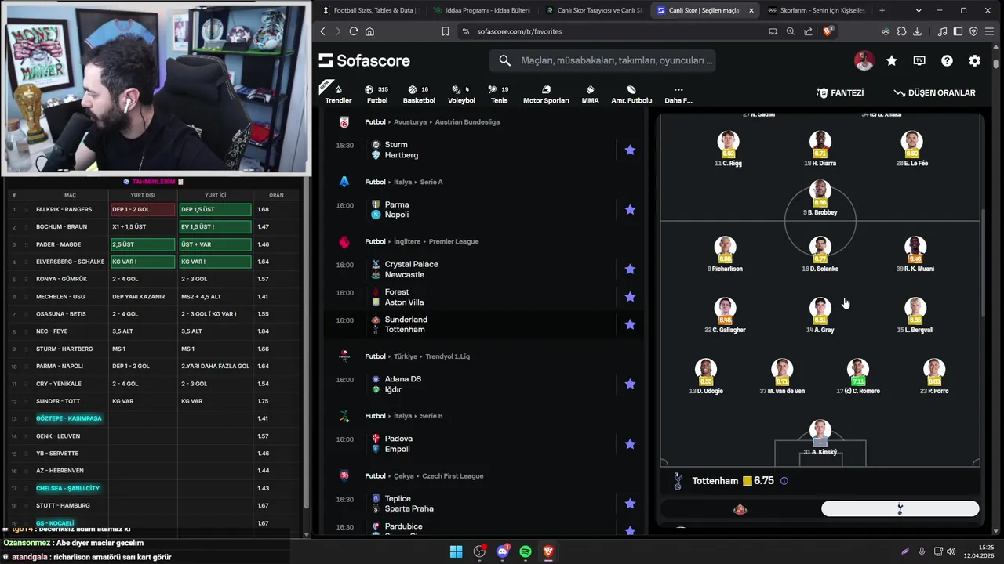The image size is (1004, 564).
Task: Open the Austrian Bundesliga league link
Action: click(469, 122)
